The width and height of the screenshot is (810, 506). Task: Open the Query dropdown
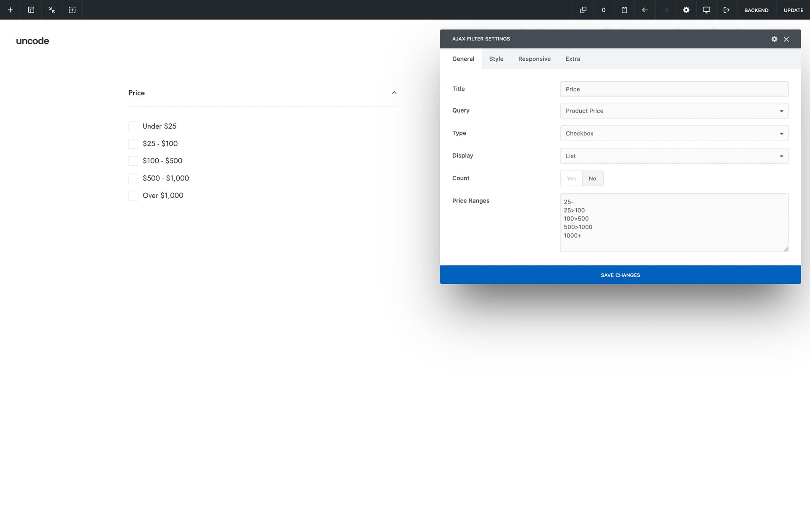(x=674, y=111)
